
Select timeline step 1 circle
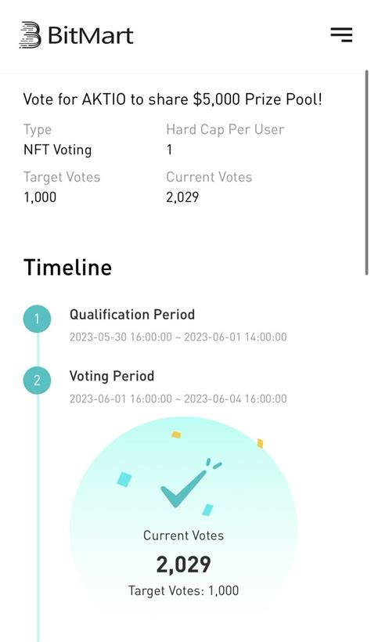tap(37, 319)
